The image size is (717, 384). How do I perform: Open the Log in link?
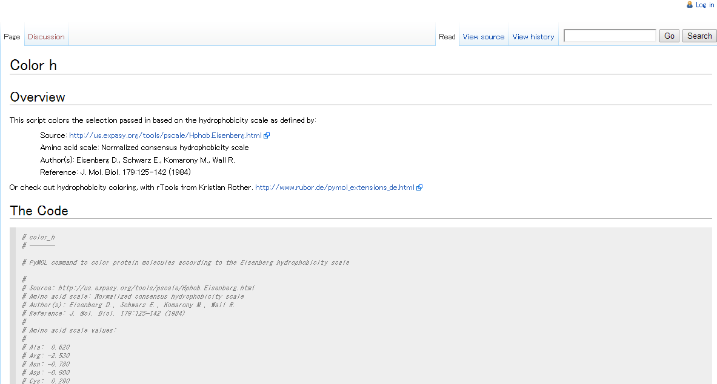pos(704,5)
